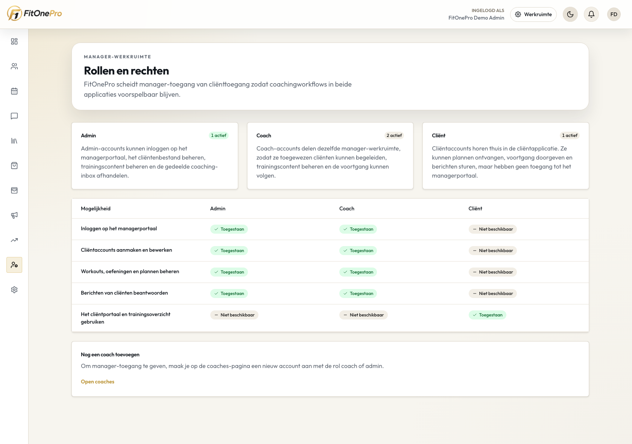Open the storefront sidebar icon

14,190
